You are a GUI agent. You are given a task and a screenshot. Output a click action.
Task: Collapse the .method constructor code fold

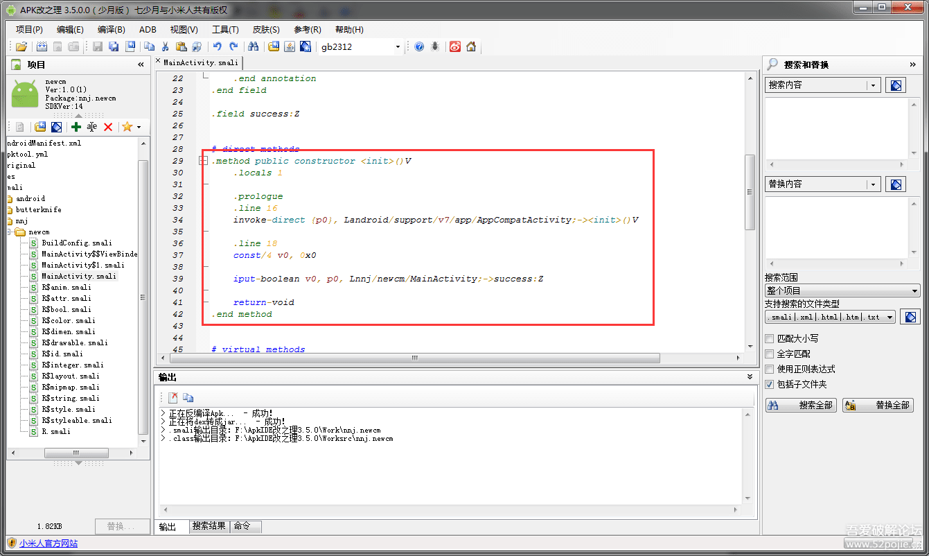point(204,161)
